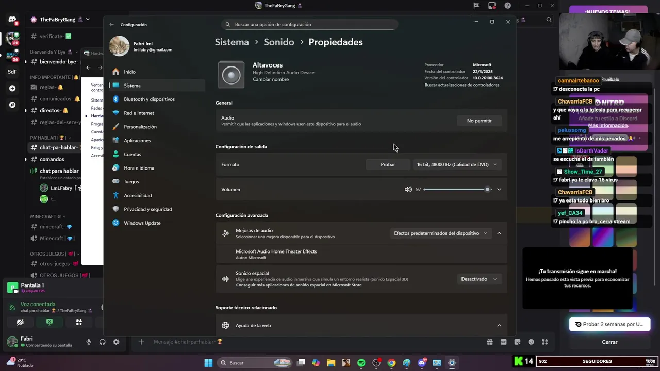This screenshot has width=660, height=371.
Task: Turn on Discord camera
Action: click(20, 322)
